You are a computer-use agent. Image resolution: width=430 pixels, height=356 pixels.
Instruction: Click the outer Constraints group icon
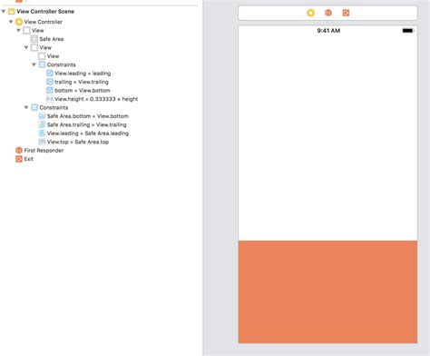(x=34, y=107)
